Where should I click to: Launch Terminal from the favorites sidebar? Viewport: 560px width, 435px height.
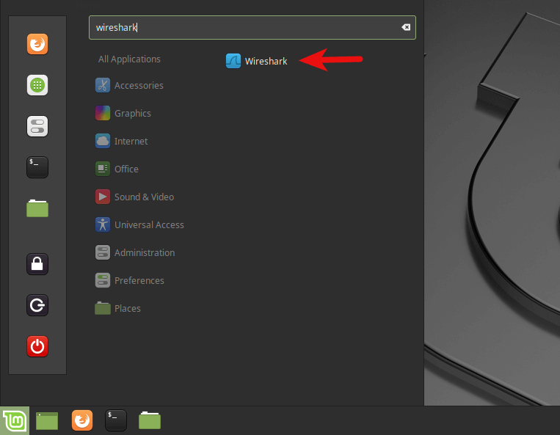(37, 167)
